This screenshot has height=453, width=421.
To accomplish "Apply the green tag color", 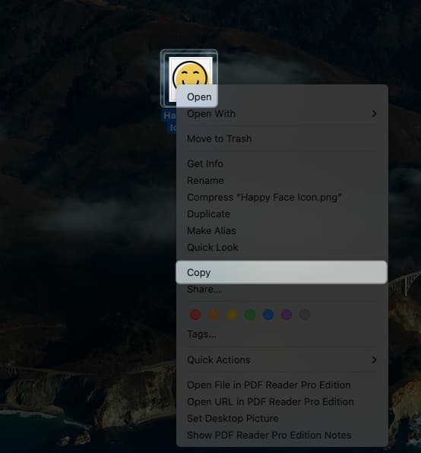I will (x=250, y=315).
